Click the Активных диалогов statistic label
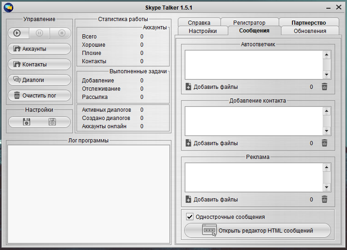The image size is (347, 250). (x=106, y=110)
